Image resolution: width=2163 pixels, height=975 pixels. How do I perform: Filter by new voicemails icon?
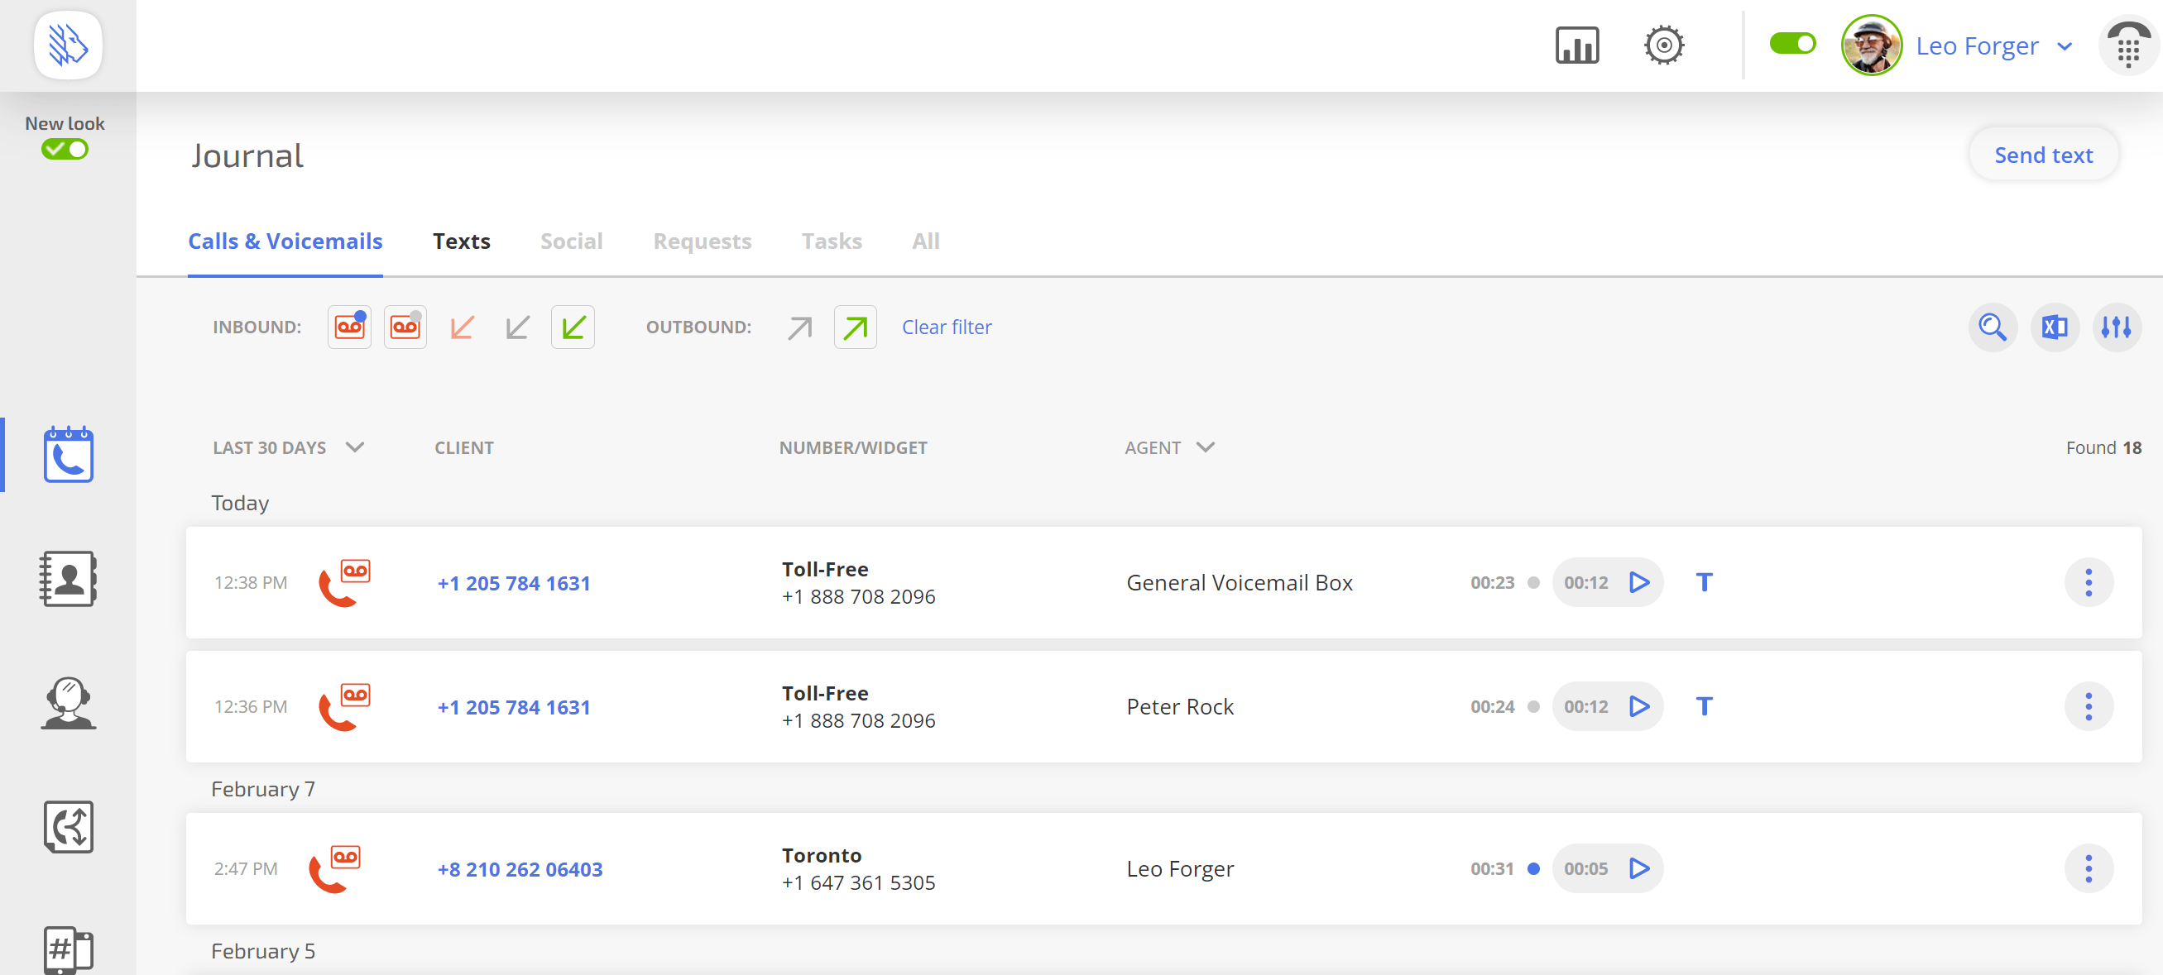[x=349, y=327]
